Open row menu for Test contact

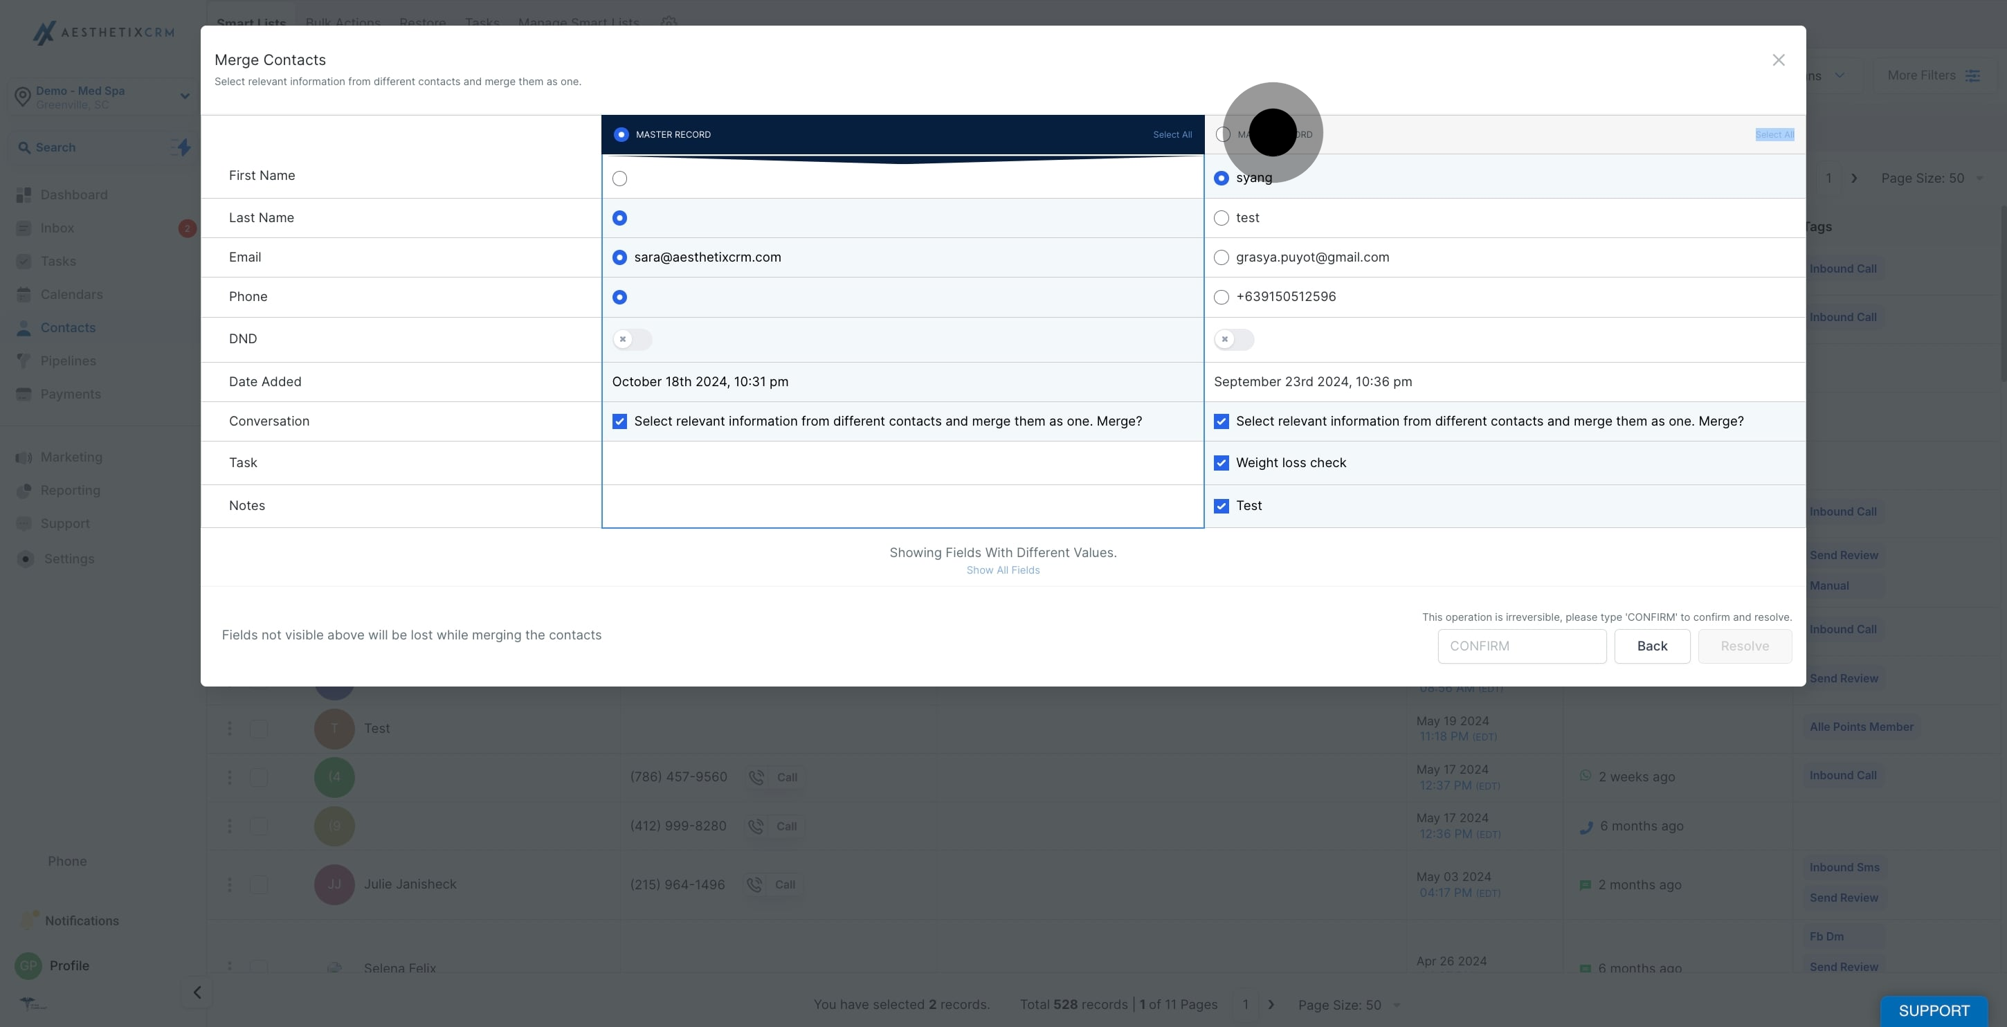(229, 729)
